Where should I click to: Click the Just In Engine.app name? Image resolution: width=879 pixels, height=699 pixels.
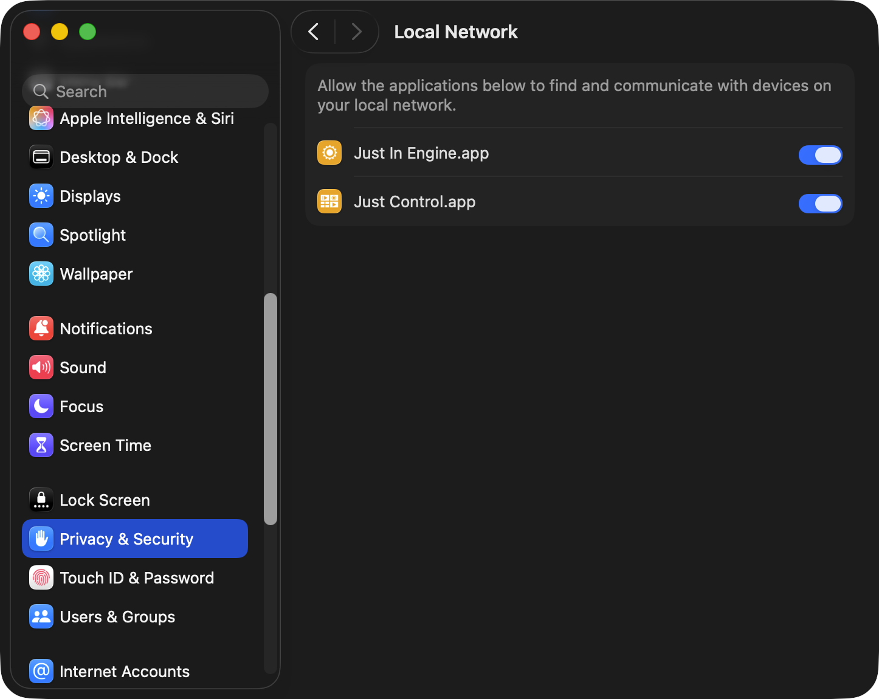(421, 153)
